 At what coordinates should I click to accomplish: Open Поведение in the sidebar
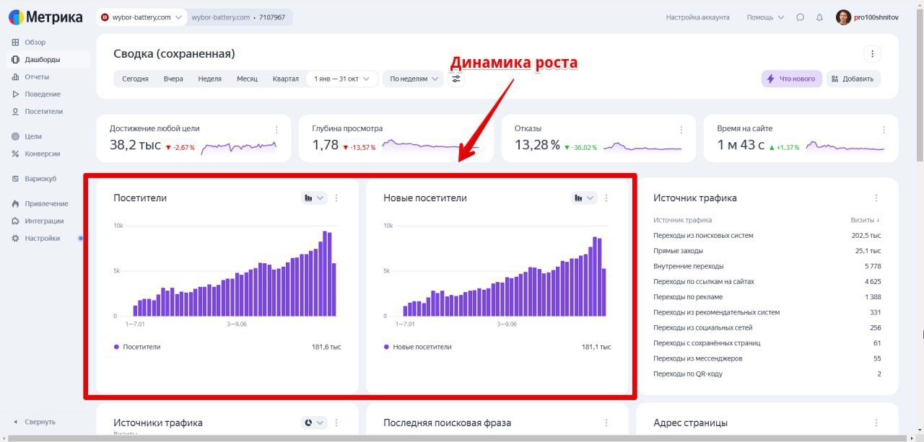(43, 94)
